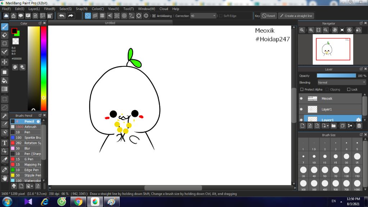Undock the Color panel
Viewport: 368px width, 207px height.
(40, 23)
